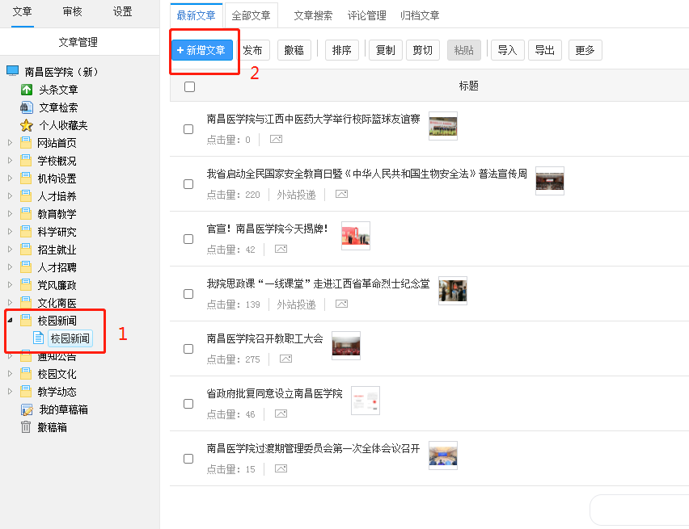Screen dimensions: 689x529
Task: Click the 文化南医 folder icon
Action: click(x=26, y=303)
